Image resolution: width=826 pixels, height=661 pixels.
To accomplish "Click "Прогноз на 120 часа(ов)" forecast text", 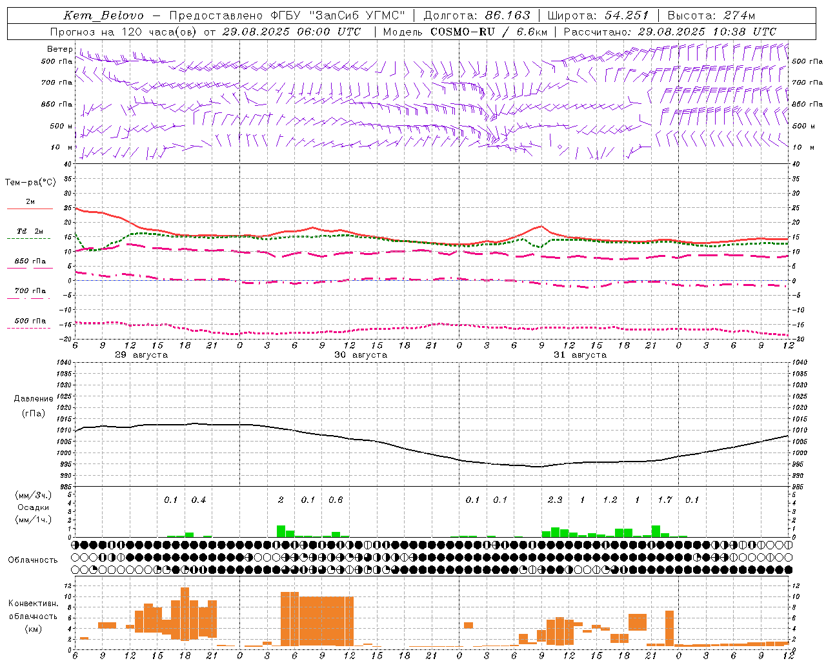I will [125, 32].
